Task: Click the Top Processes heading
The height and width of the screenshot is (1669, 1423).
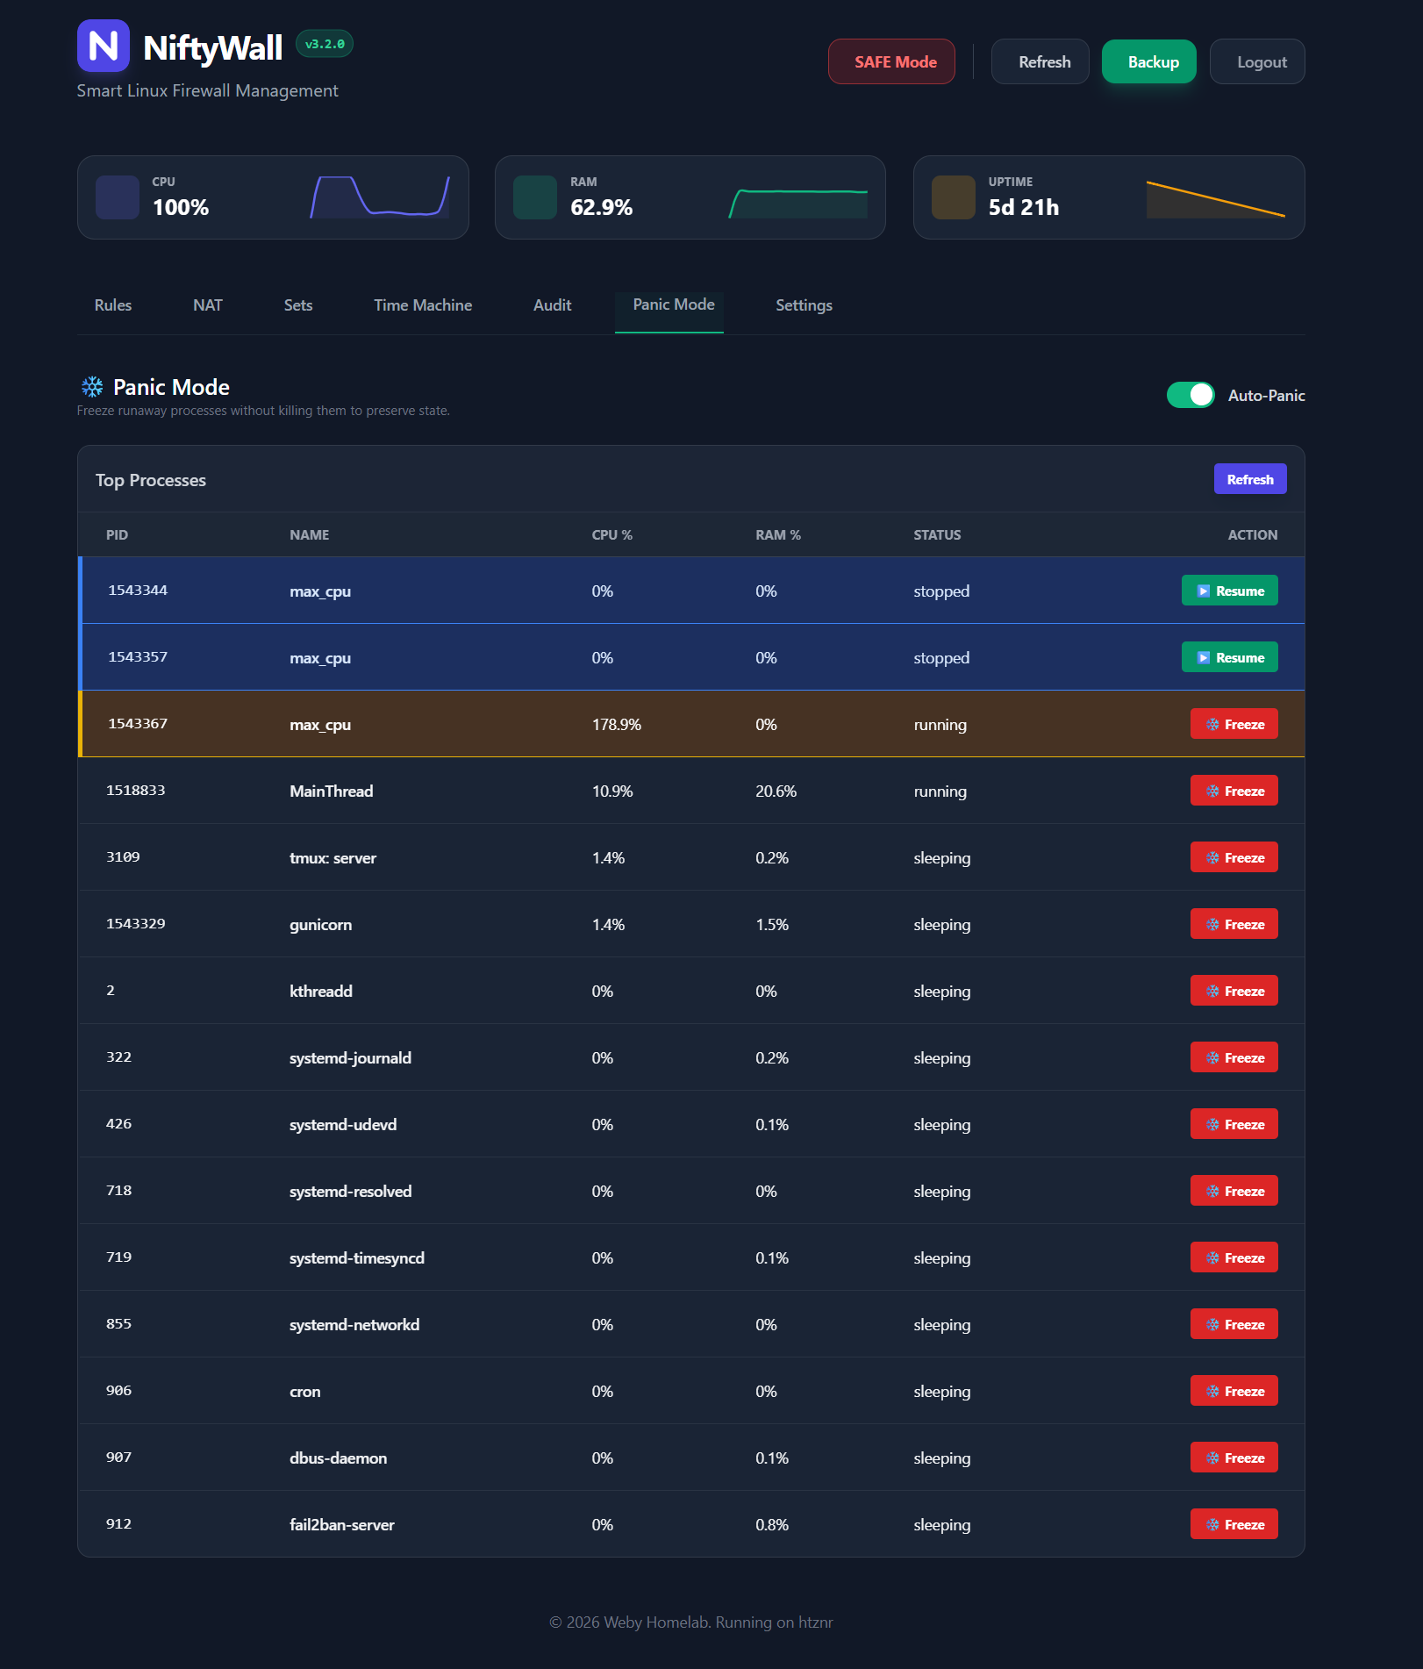Action: [151, 480]
